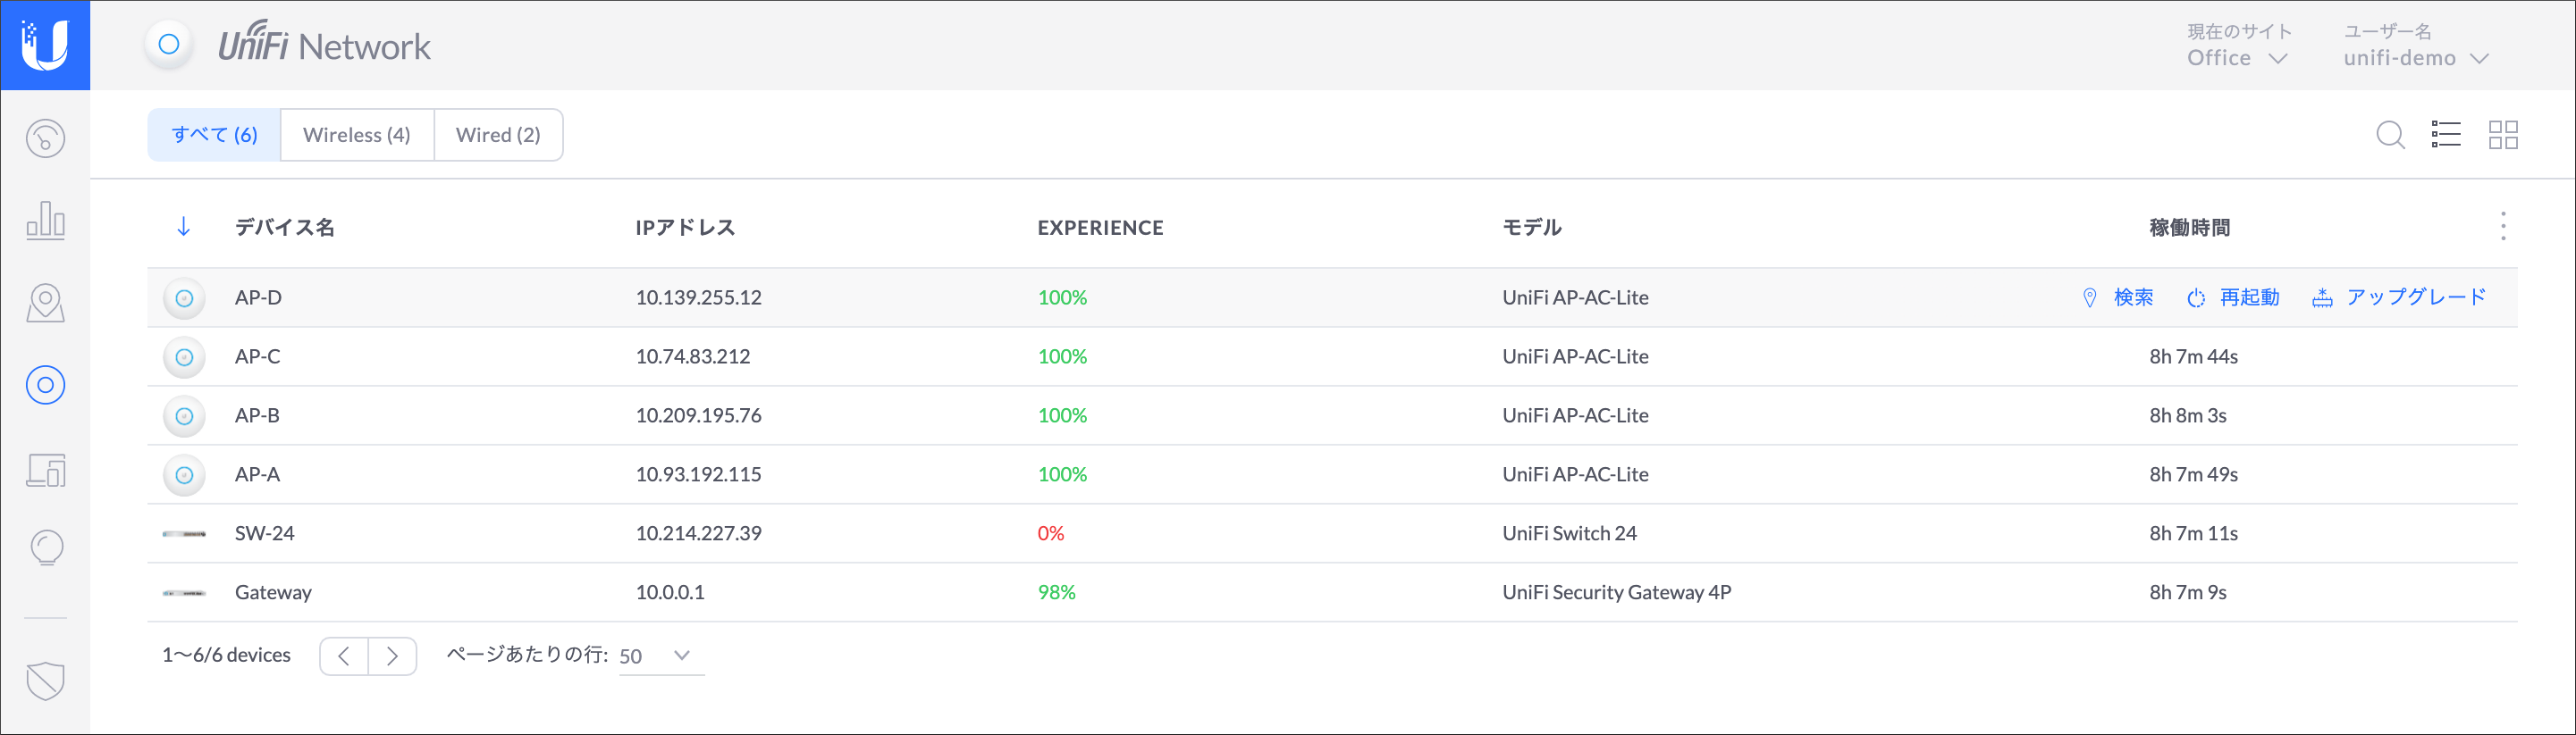Click IP address 10.139.255.12
Viewport: 2576px width, 735px height.
pos(698,297)
